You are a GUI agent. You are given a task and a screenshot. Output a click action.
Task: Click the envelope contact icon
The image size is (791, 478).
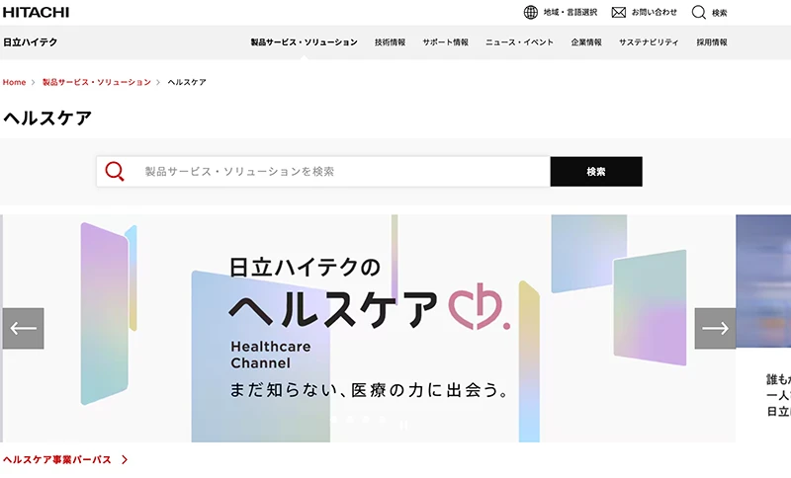coord(619,12)
